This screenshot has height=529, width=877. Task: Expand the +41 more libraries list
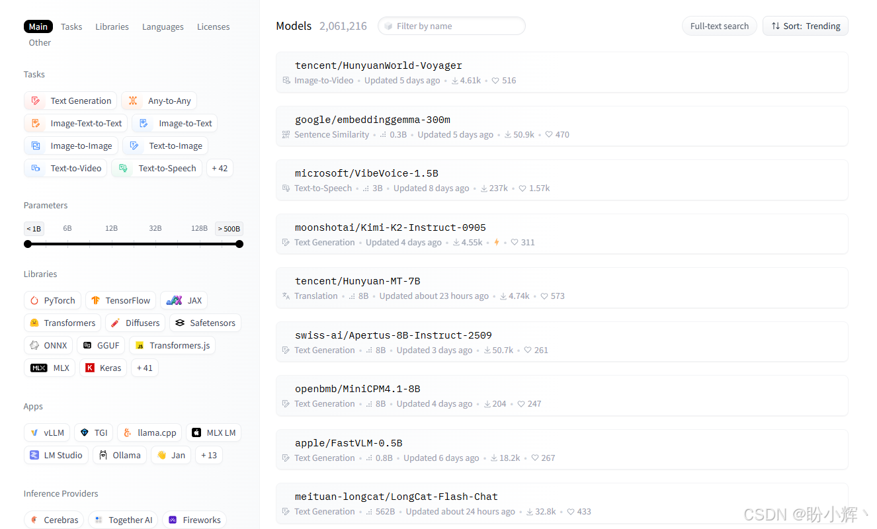(x=145, y=368)
